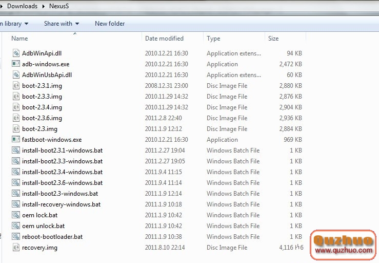This screenshot has width=379, height=263.
Task: Select the fastboot-windows.exe icon
Action: coord(16,140)
